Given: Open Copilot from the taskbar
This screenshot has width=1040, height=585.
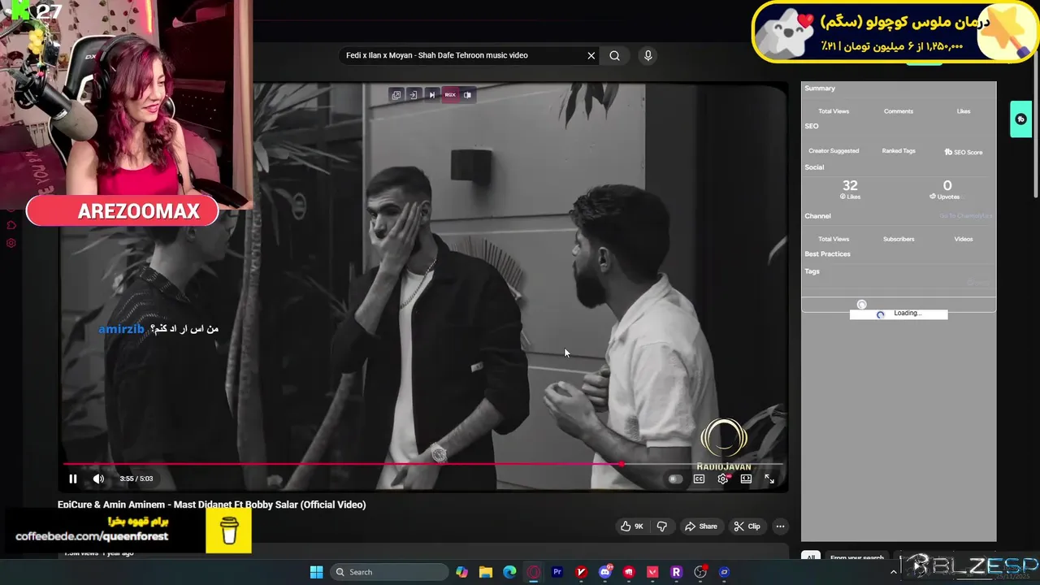Looking at the screenshot, I should pyautogui.click(x=461, y=572).
